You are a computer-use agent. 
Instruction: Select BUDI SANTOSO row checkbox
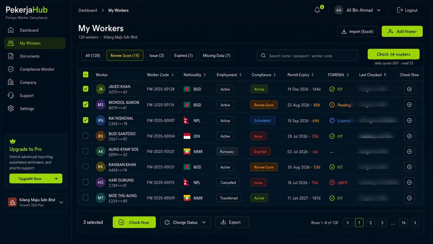click(86, 136)
